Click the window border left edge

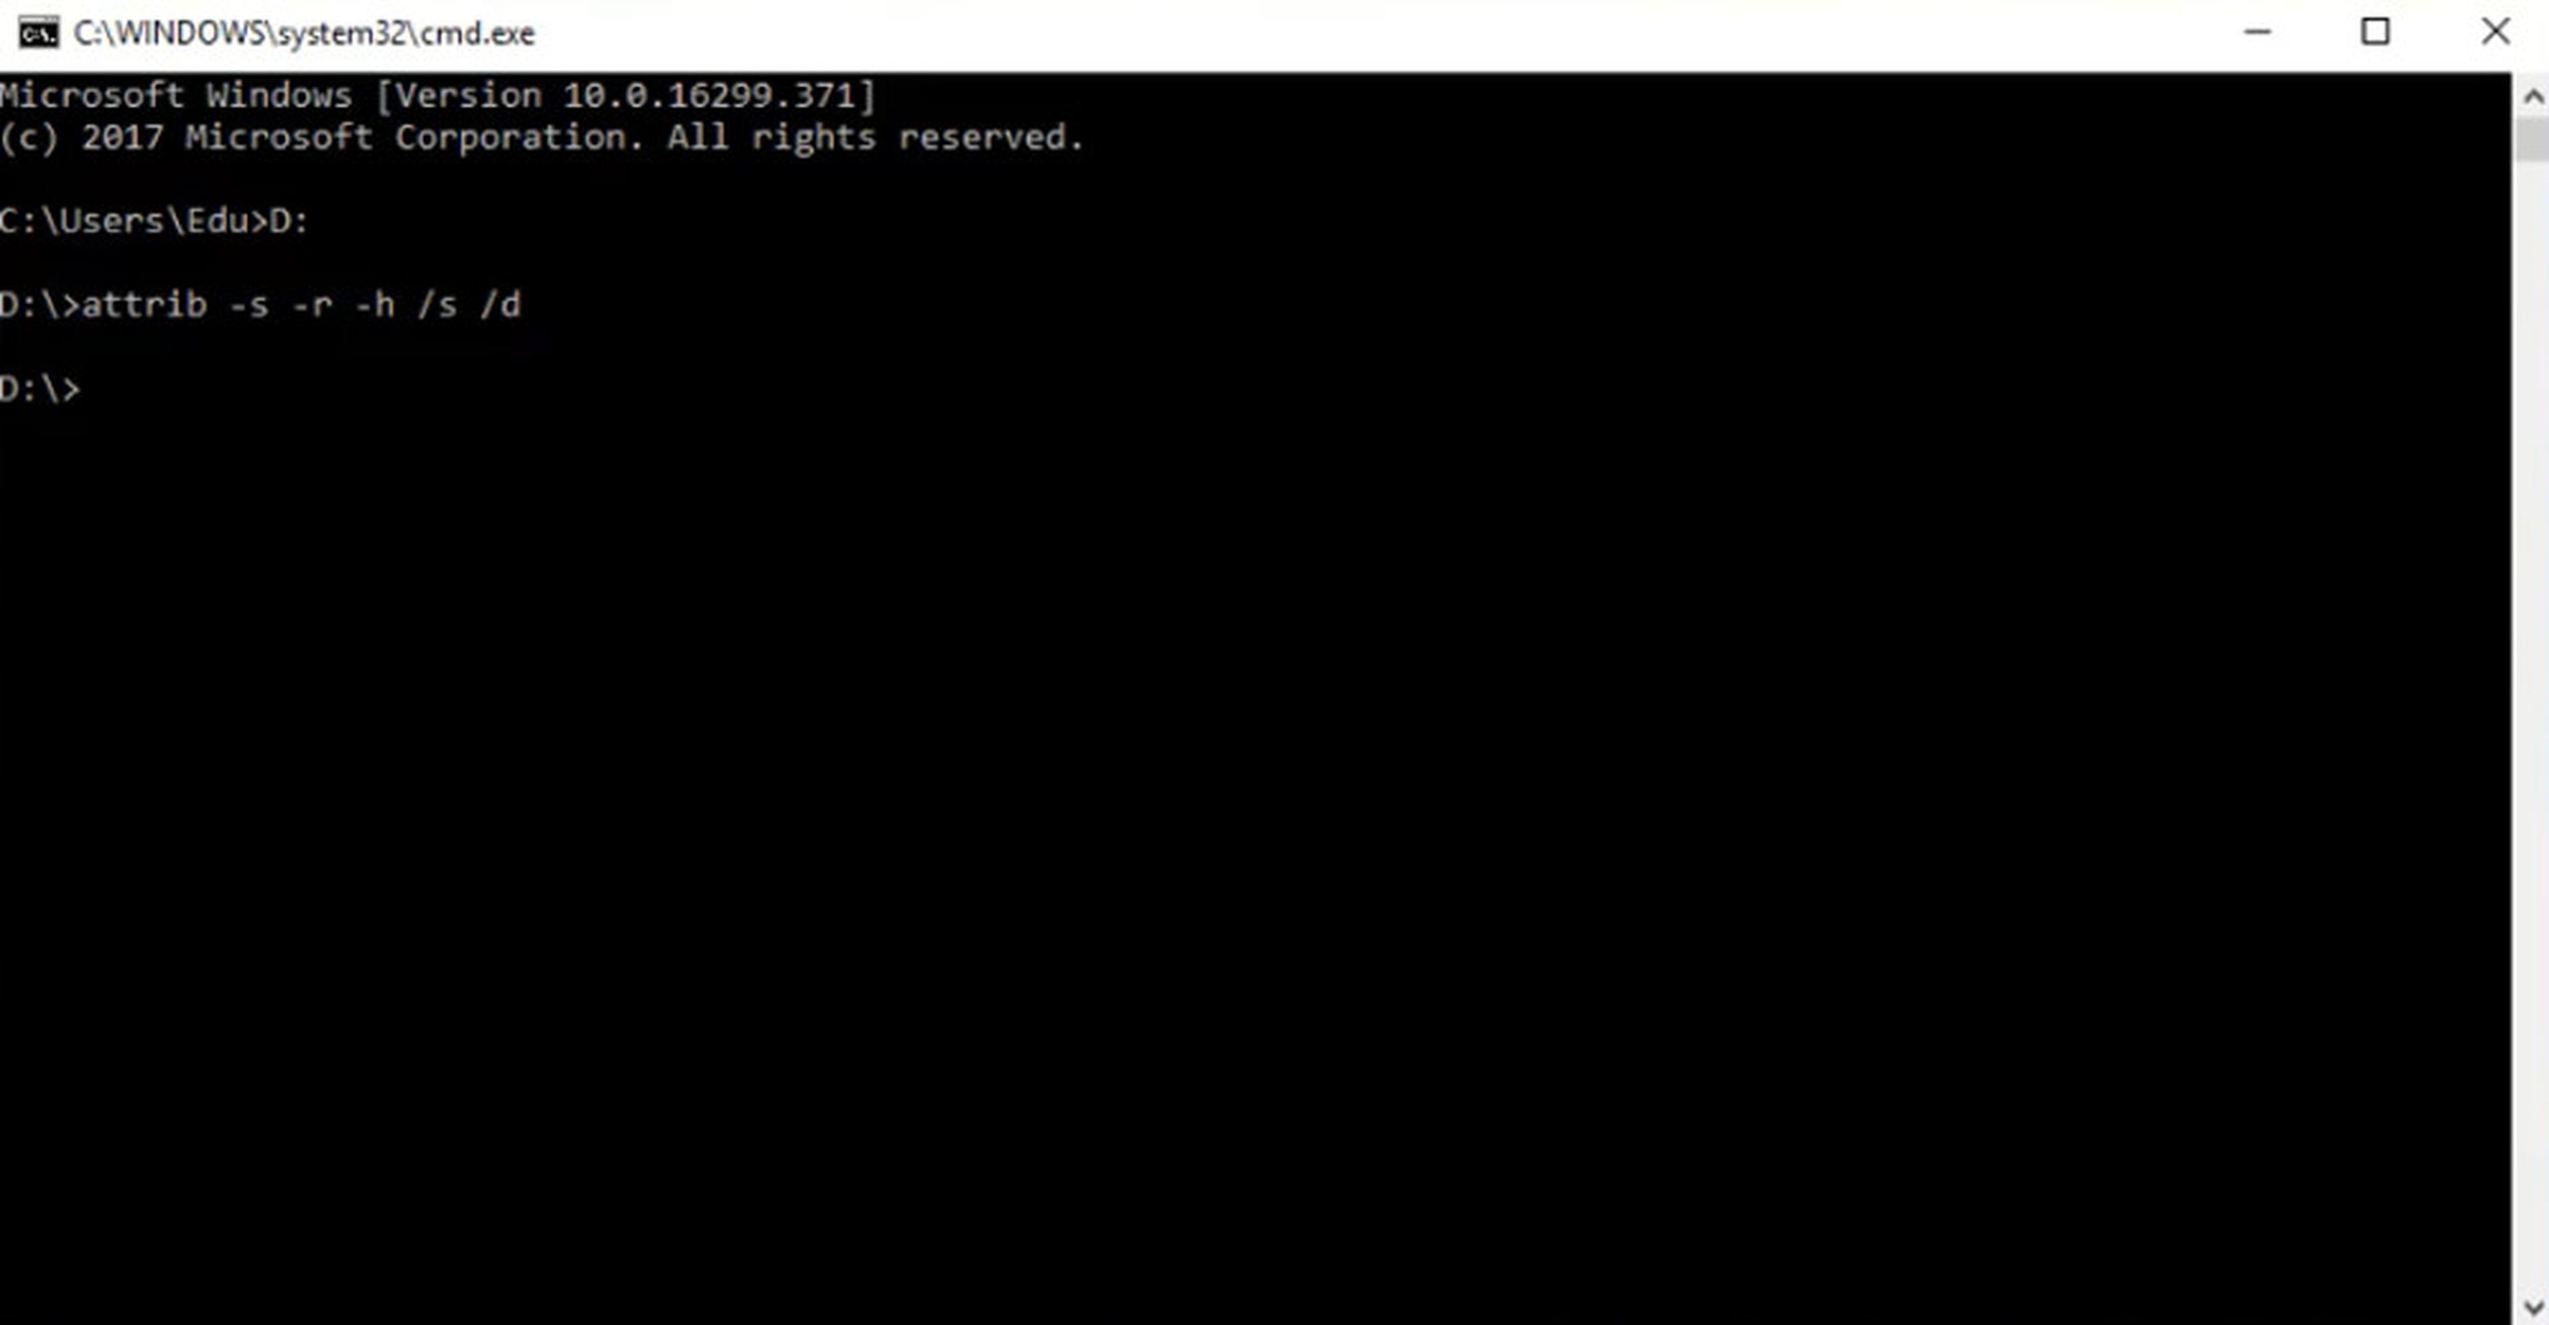0,662
